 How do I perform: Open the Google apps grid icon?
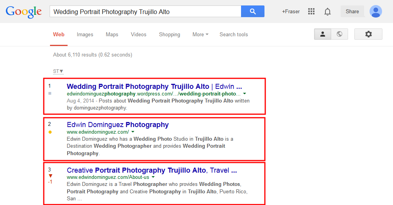(x=311, y=12)
